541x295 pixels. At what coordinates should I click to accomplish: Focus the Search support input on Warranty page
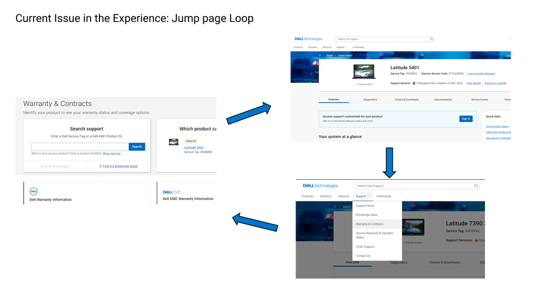pos(80,146)
